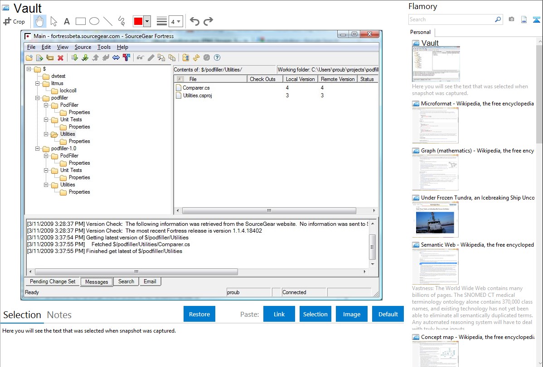
Task: Open the Selection tab
Action: point(22,315)
